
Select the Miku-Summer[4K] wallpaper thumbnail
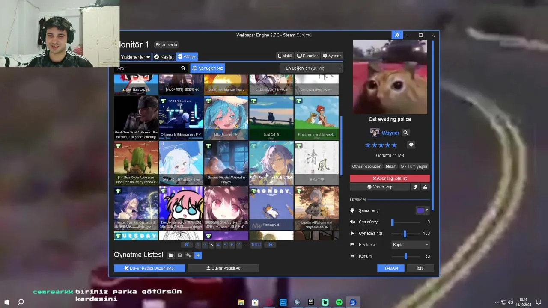[226, 118]
